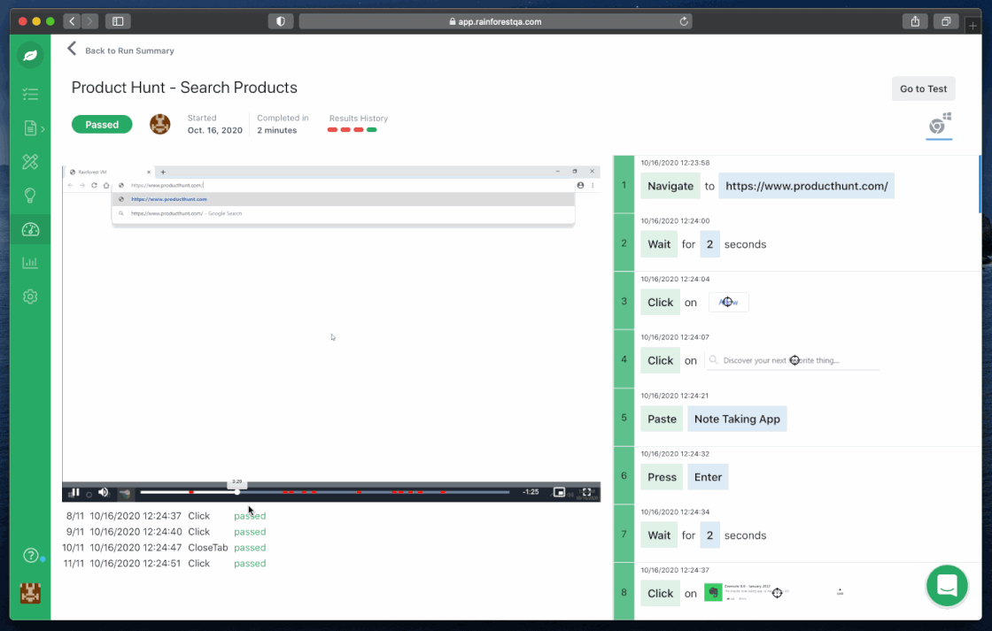
Task: Select step 3 Click on Allow
Action: (x=797, y=301)
